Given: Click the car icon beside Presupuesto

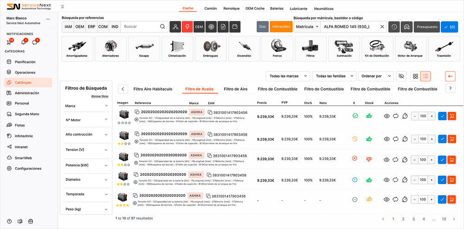Looking at the screenshot, I should [x=406, y=27].
